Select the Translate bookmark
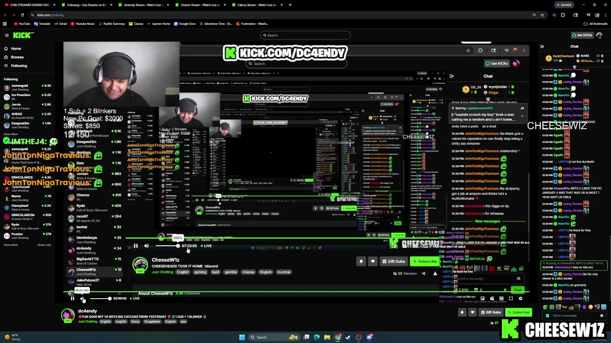611x343 pixels. pyautogui.click(x=42, y=23)
